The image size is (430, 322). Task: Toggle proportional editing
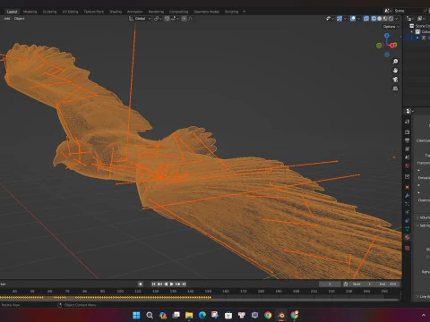pos(184,19)
